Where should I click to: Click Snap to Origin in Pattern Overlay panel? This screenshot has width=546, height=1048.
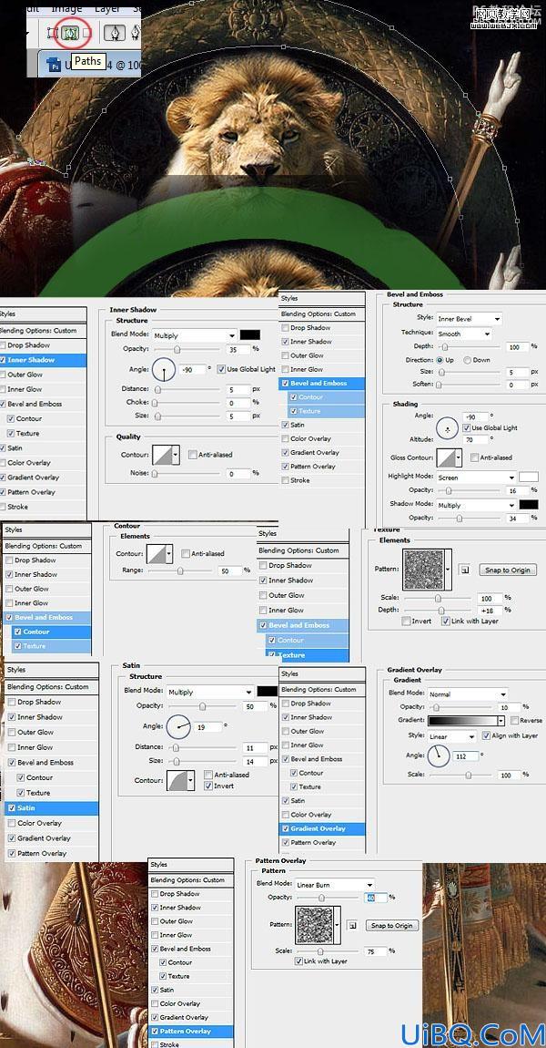(394, 926)
